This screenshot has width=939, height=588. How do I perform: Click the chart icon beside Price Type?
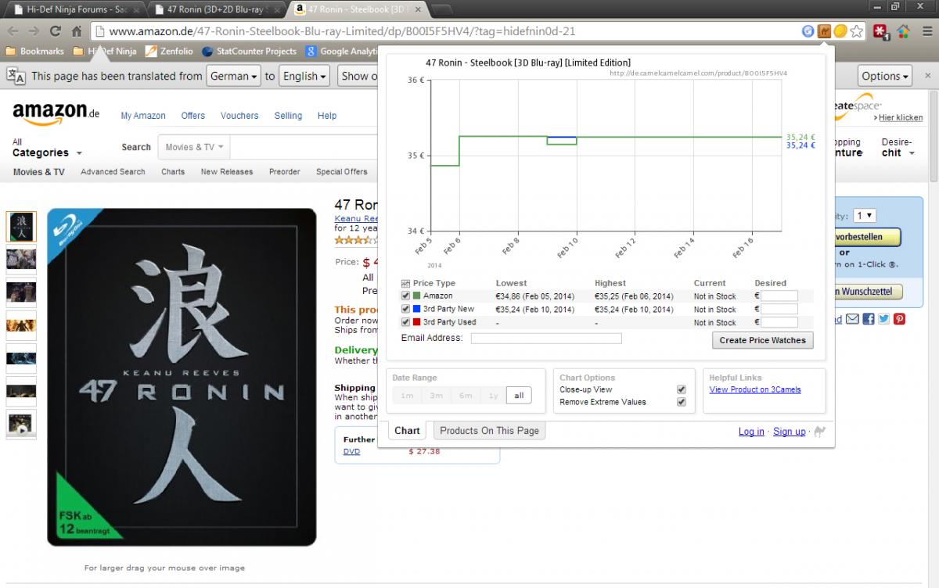(405, 283)
